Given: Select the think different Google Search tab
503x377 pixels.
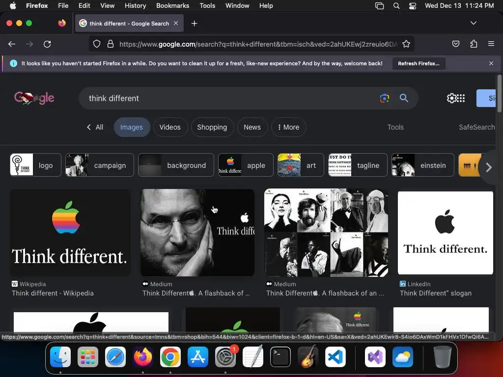Looking at the screenshot, I should click(129, 24).
